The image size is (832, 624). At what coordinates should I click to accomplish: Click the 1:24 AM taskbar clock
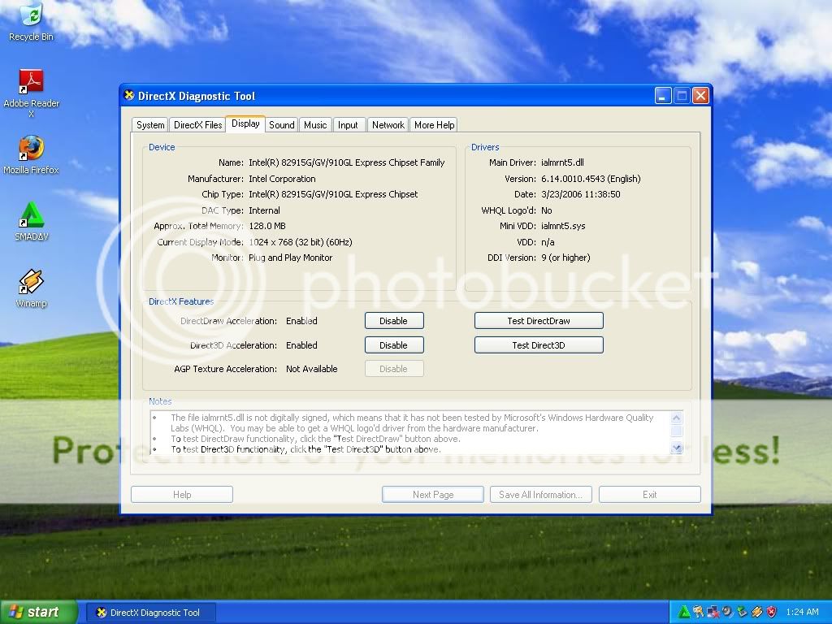802,612
